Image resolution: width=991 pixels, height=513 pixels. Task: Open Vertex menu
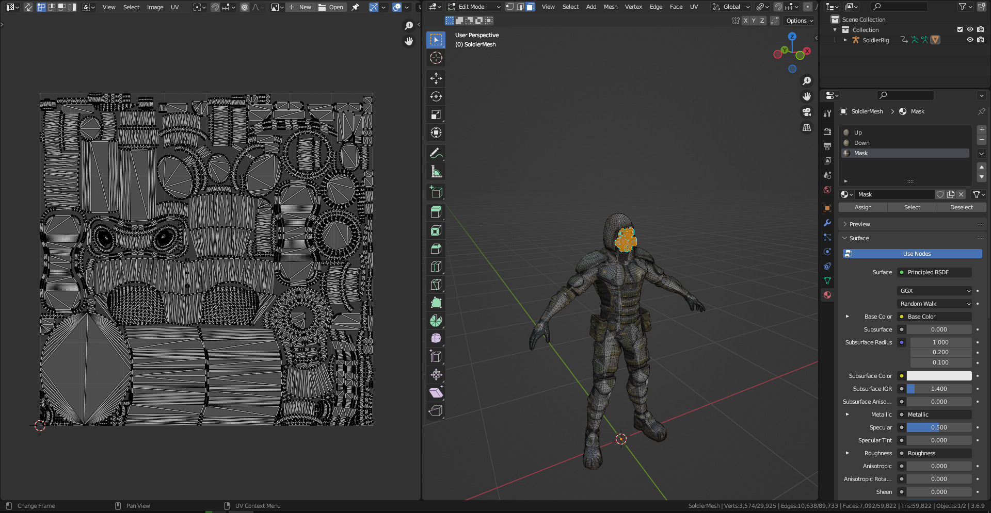coord(633,7)
